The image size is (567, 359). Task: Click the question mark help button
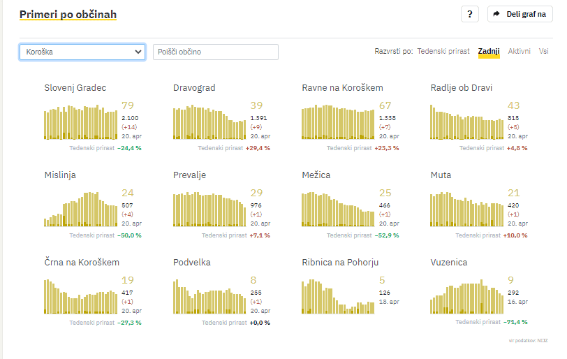pyautogui.click(x=470, y=14)
